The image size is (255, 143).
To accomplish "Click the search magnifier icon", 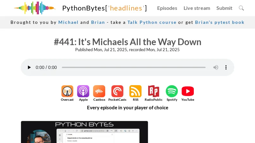I will tap(241, 8).
